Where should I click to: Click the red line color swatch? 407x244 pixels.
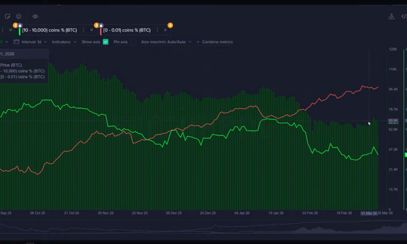coord(101,30)
